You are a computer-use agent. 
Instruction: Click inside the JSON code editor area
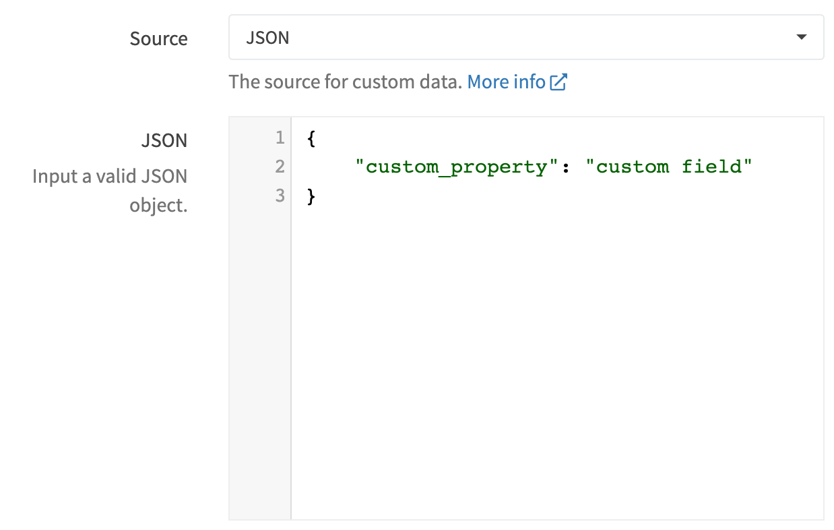(x=557, y=318)
